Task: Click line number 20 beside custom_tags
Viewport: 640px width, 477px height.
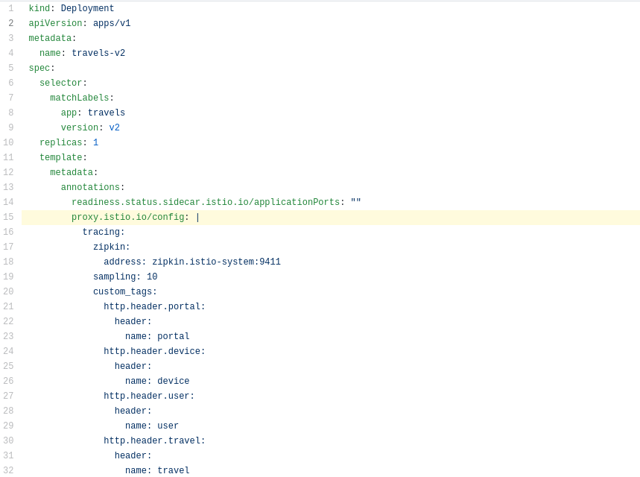Action: click(8, 291)
